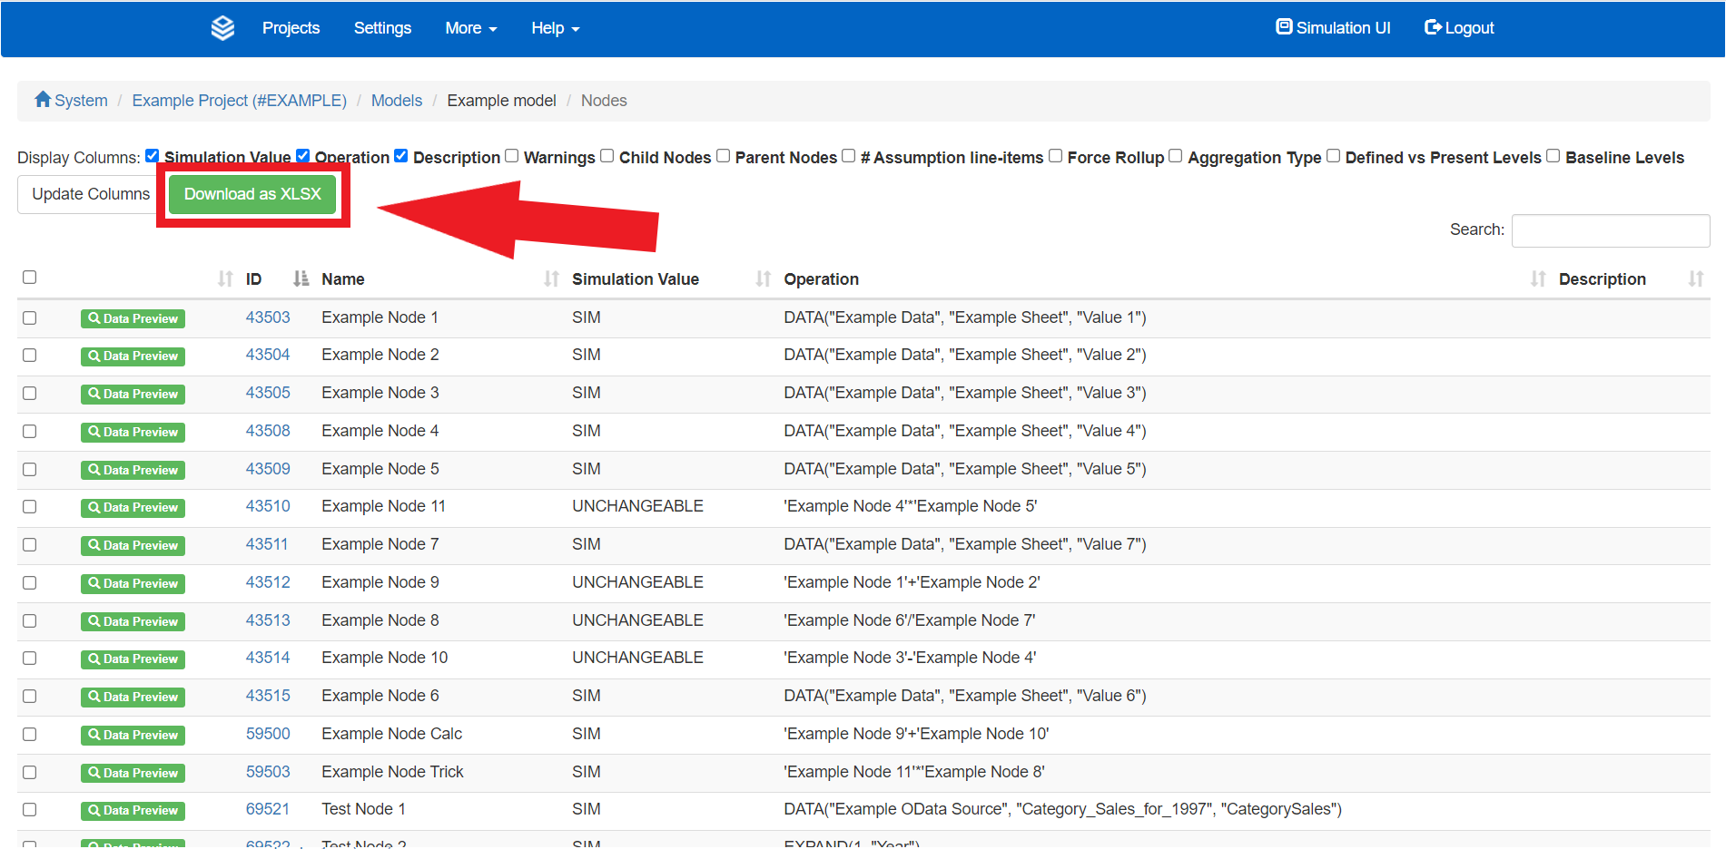Enable the Force Rollup column checkbox
Image resolution: width=1726 pixels, height=849 pixels.
click(1056, 155)
